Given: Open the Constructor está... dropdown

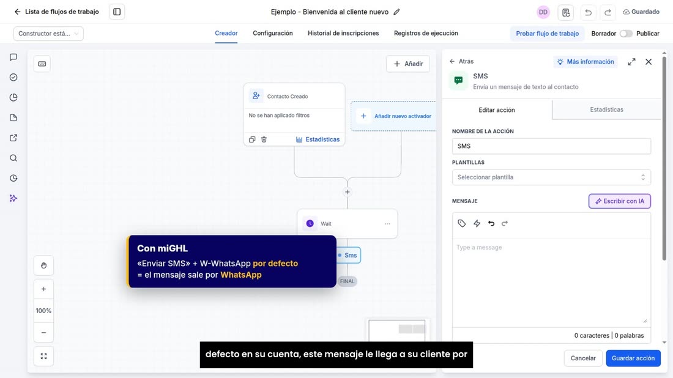Looking at the screenshot, I should coord(48,34).
